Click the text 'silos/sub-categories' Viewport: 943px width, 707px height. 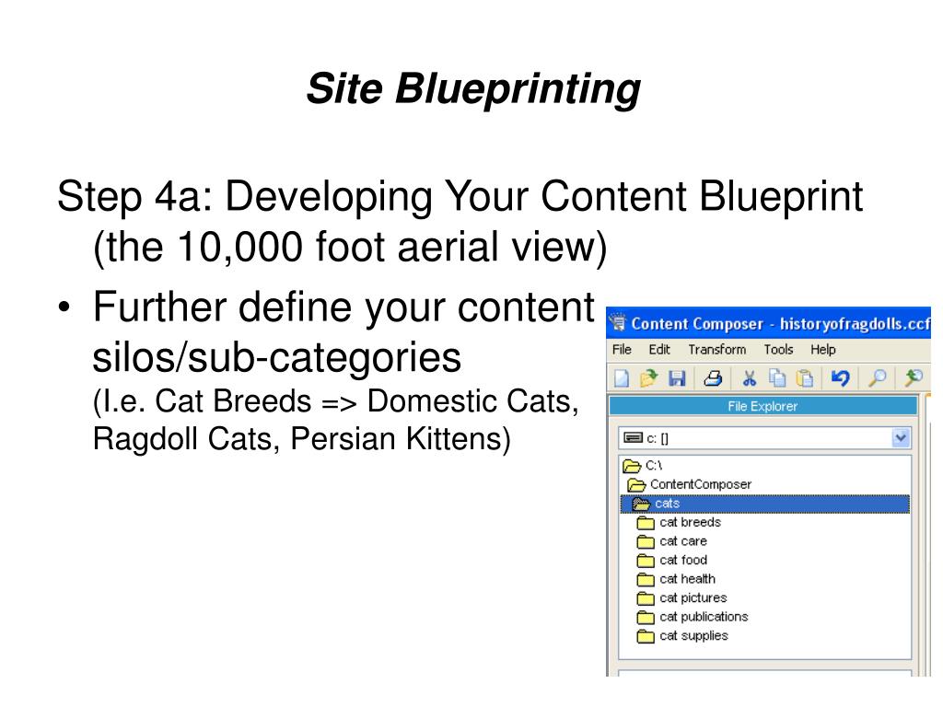[276, 358]
